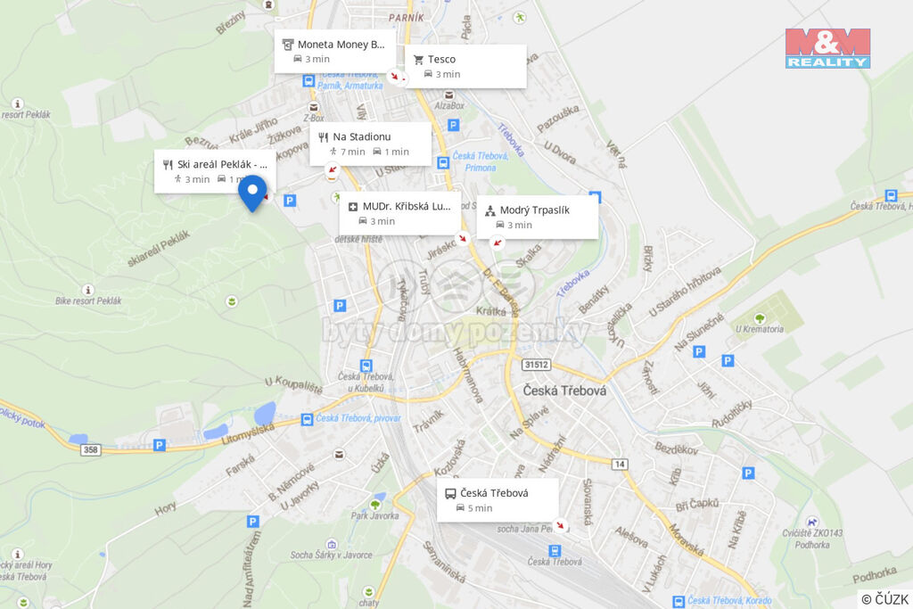913x609 pixels.
Task: Click the road 358 shield marker
Action: [90, 449]
